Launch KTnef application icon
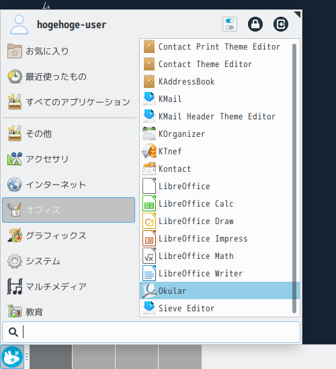 149,151
